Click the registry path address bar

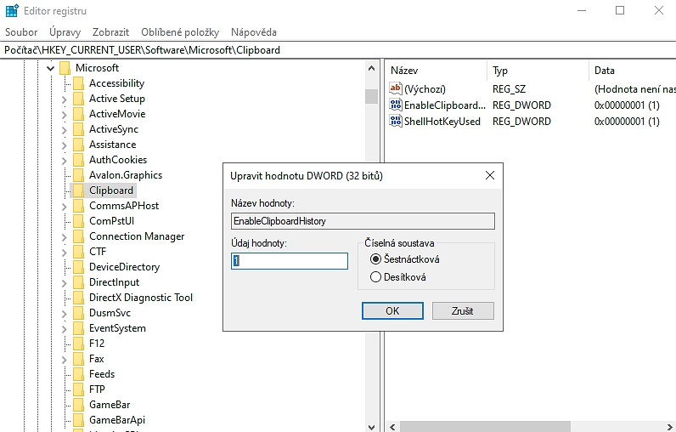[338, 50]
